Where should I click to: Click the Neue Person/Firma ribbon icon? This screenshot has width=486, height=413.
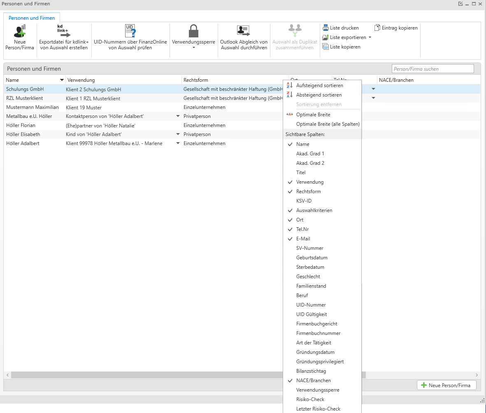(x=19, y=32)
